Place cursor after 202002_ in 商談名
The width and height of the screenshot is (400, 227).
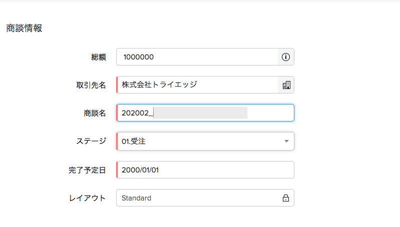click(x=153, y=113)
